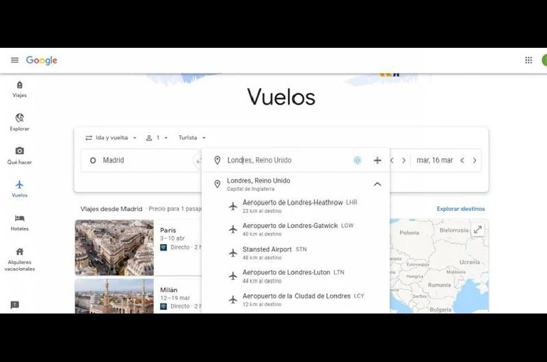Open Alquileres vacacionales section
547x362 pixels.
20,260
